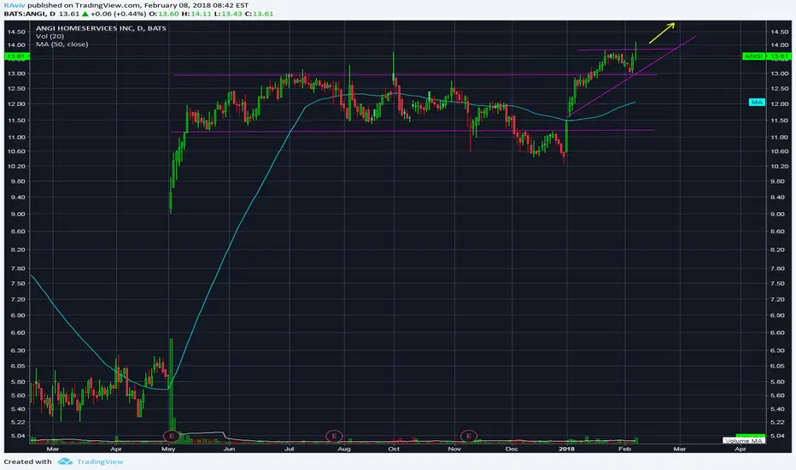Viewport: 796px width, 470px height.
Task: Click the Jul label on time axis
Action: [x=290, y=449]
